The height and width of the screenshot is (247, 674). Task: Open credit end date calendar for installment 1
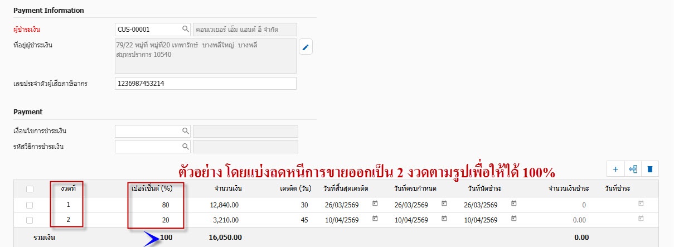375,204
